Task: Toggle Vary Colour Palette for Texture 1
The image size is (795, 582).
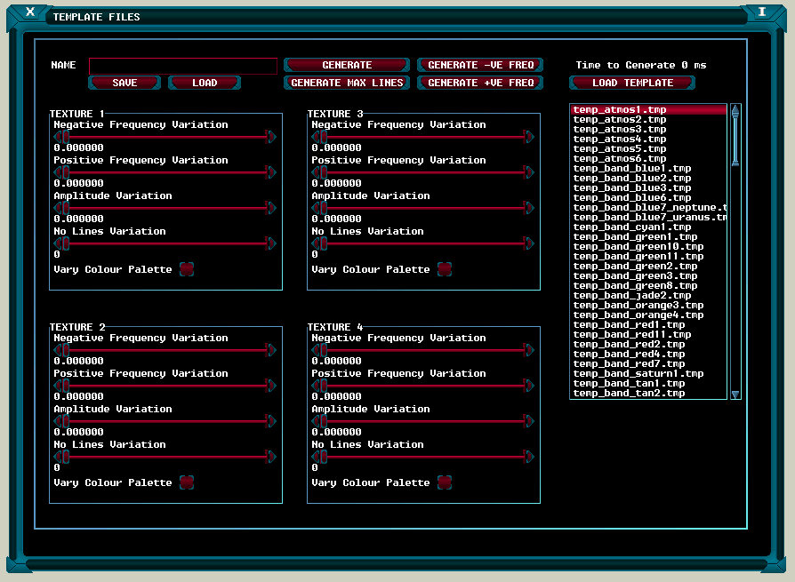Action: pyautogui.click(x=187, y=269)
